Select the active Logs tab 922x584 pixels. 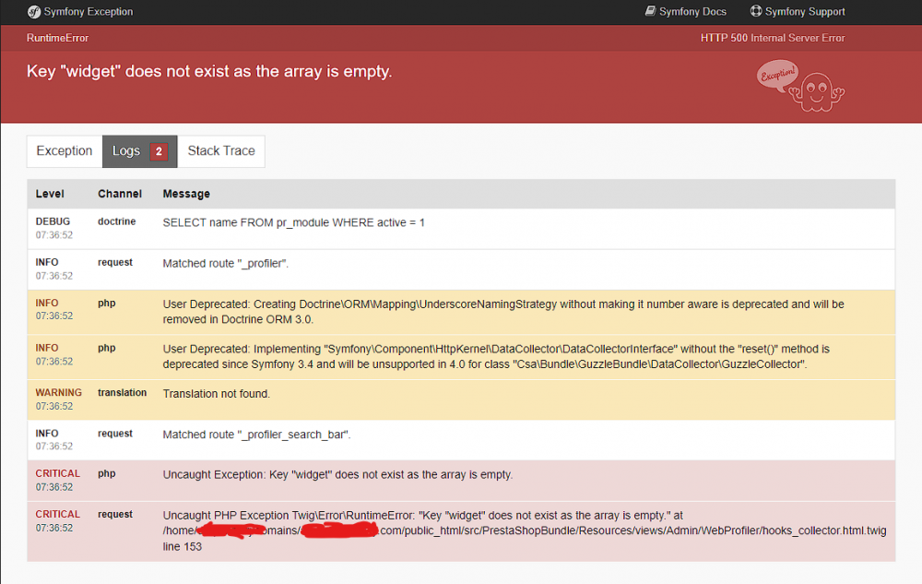coord(126,150)
